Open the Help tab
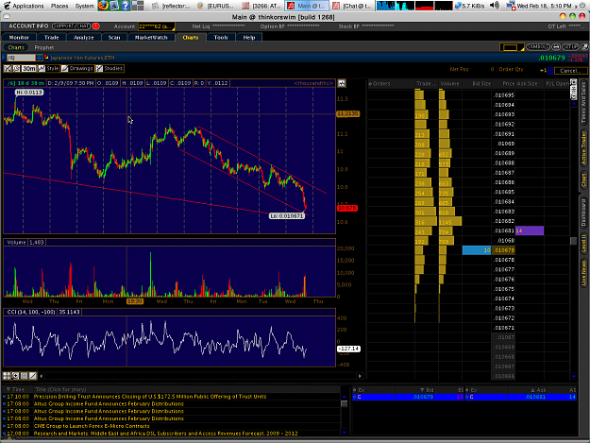 coord(248,37)
